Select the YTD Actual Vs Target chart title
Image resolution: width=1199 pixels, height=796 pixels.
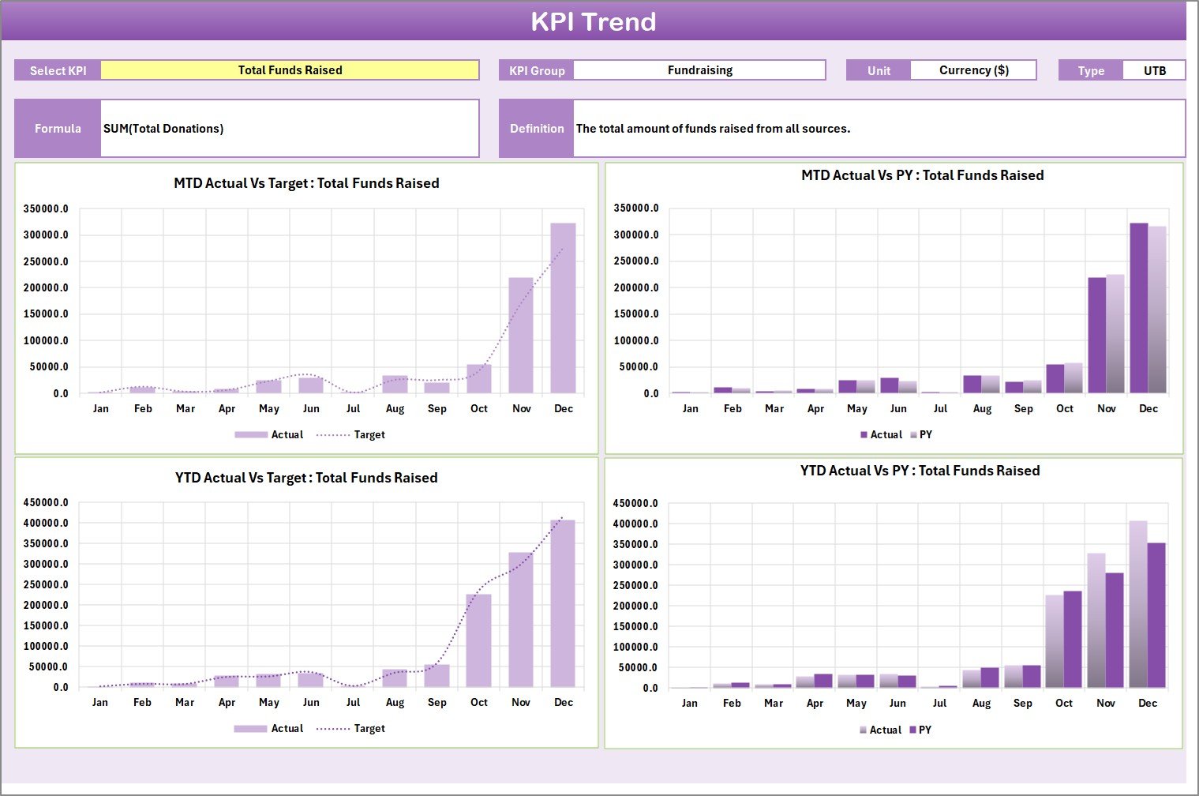click(x=306, y=478)
